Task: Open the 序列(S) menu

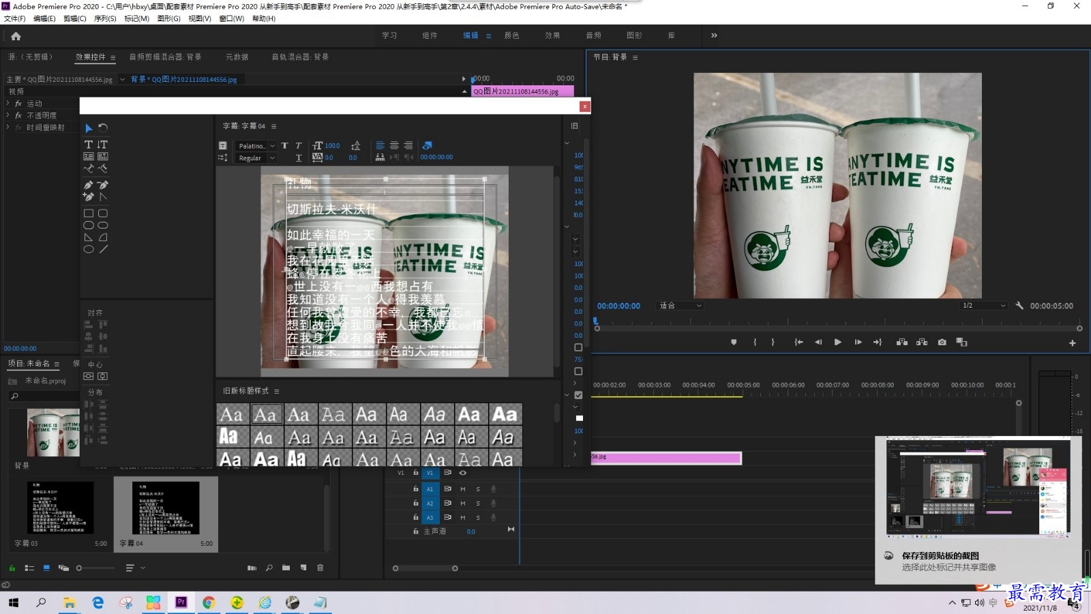Action: (105, 18)
